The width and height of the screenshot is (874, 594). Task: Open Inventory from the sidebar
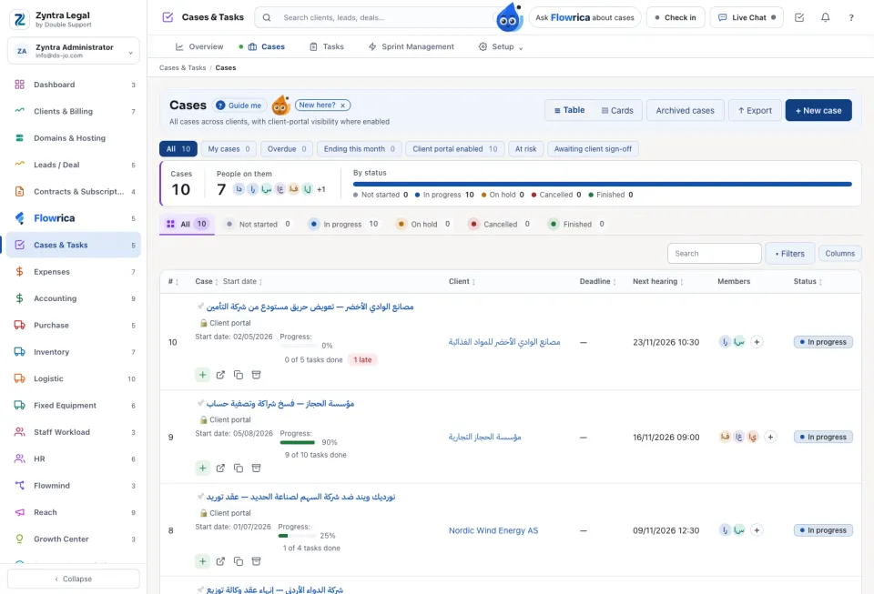pos(74,352)
